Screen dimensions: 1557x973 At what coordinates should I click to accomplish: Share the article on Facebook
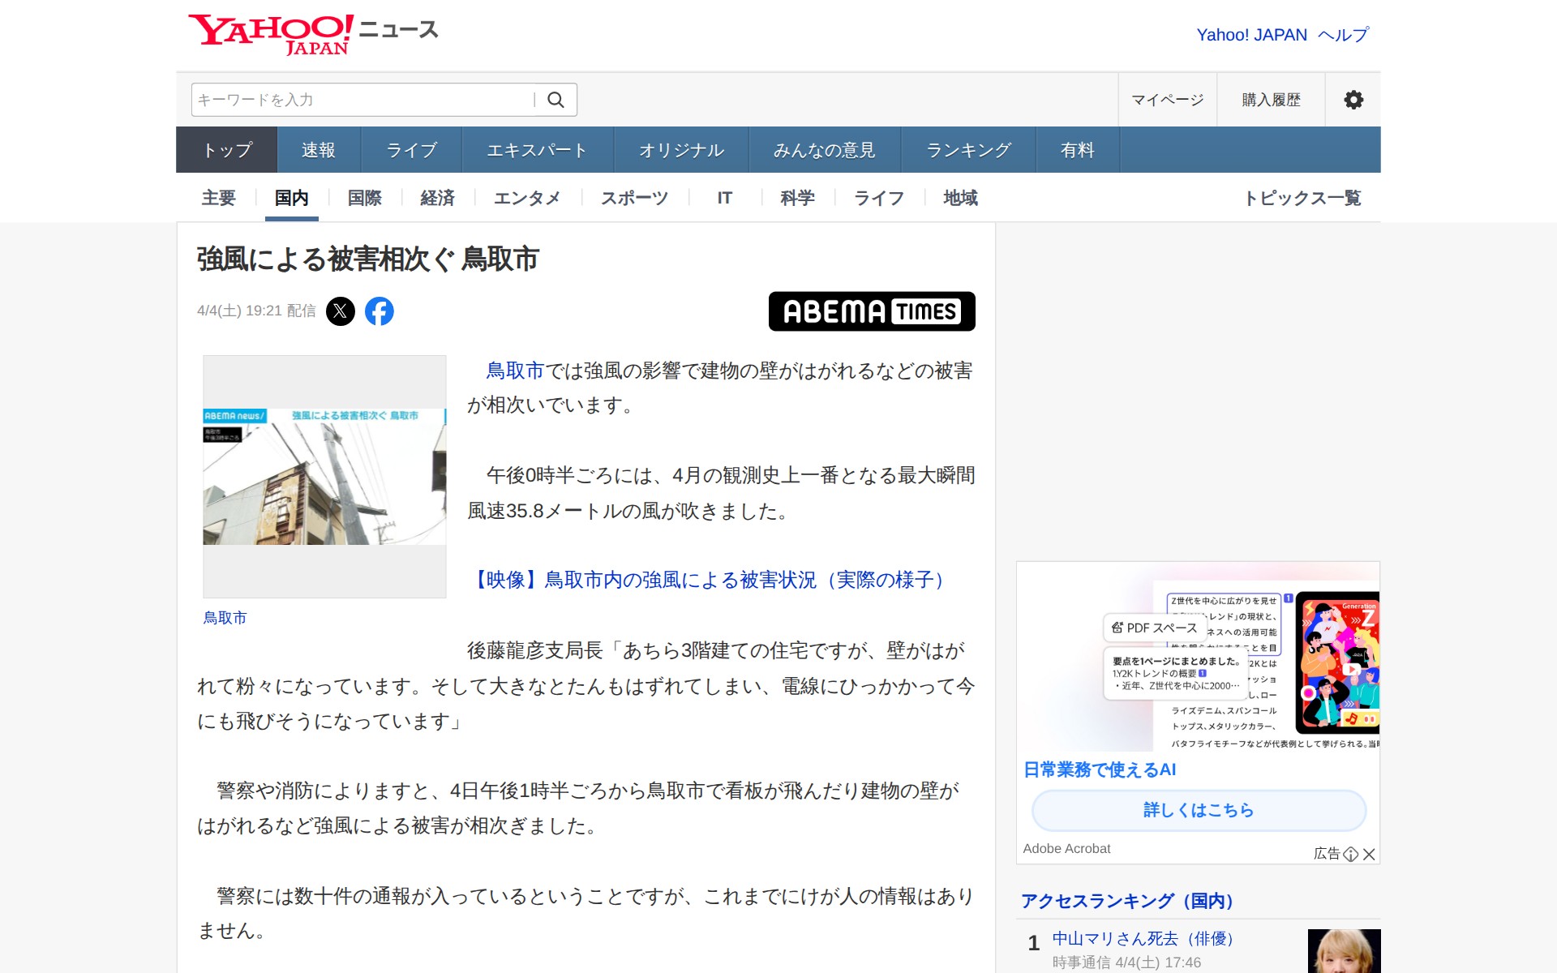[x=381, y=311]
